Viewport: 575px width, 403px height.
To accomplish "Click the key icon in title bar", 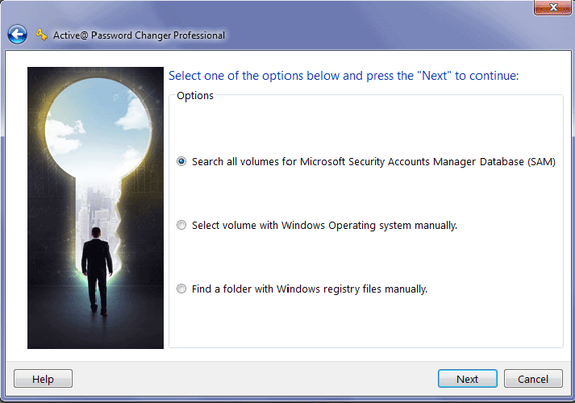I will [42, 35].
